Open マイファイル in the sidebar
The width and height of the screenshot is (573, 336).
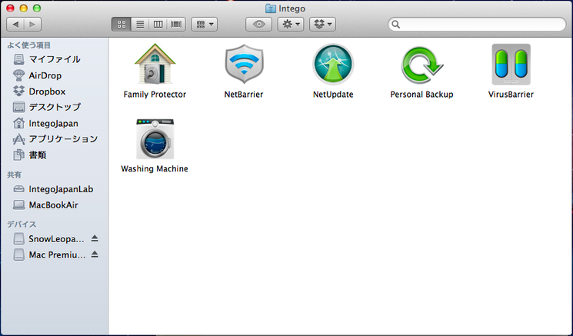click(54, 59)
